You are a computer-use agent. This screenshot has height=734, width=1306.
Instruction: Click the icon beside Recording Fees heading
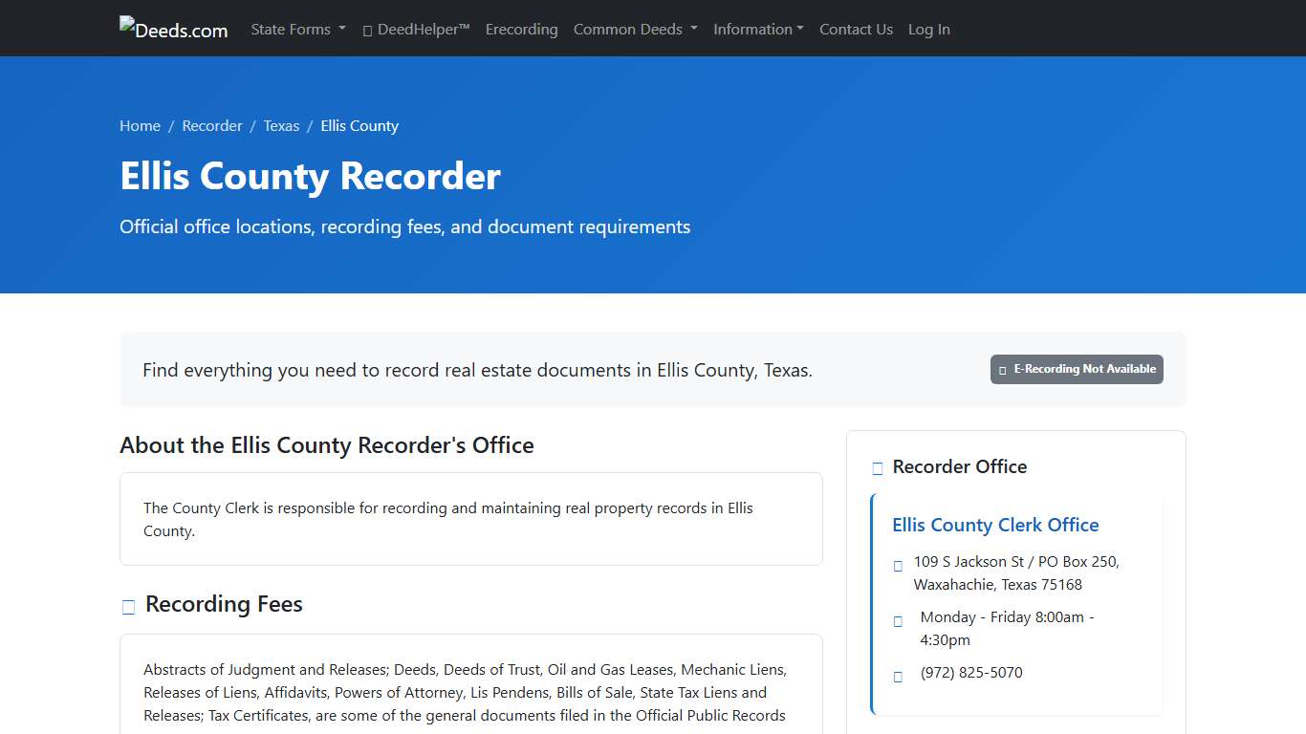128,606
